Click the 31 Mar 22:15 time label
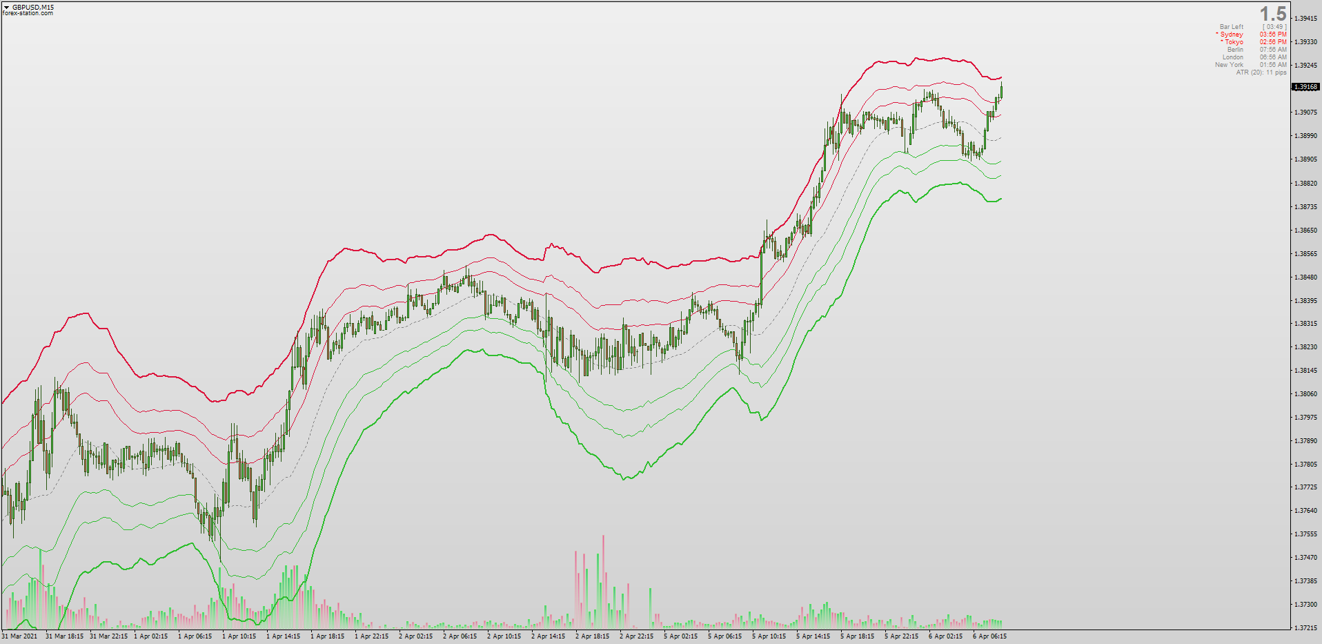The image size is (1322, 644). point(108,636)
